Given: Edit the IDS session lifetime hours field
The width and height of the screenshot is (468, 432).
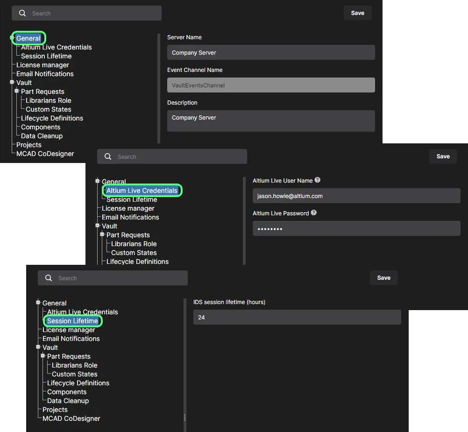Looking at the screenshot, I should tap(297, 317).
